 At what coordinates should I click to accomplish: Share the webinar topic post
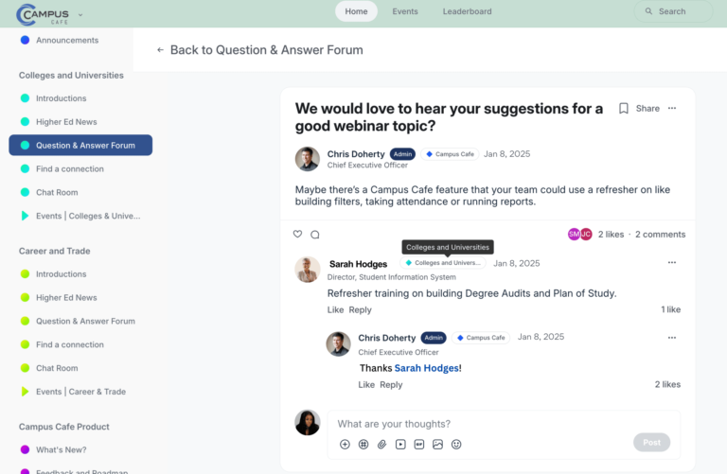(x=647, y=109)
